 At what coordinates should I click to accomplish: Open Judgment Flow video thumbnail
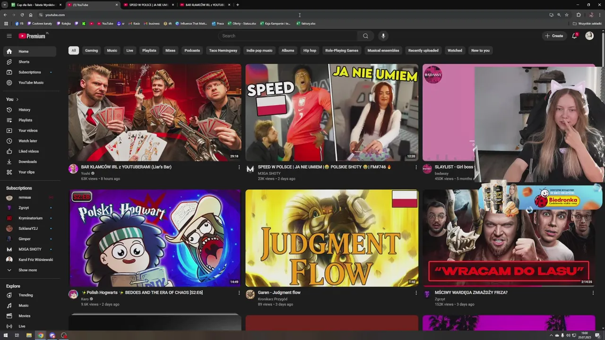pos(332,238)
